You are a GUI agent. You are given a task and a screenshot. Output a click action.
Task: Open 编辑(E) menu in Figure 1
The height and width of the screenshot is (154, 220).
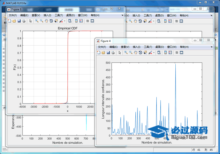[24, 15]
